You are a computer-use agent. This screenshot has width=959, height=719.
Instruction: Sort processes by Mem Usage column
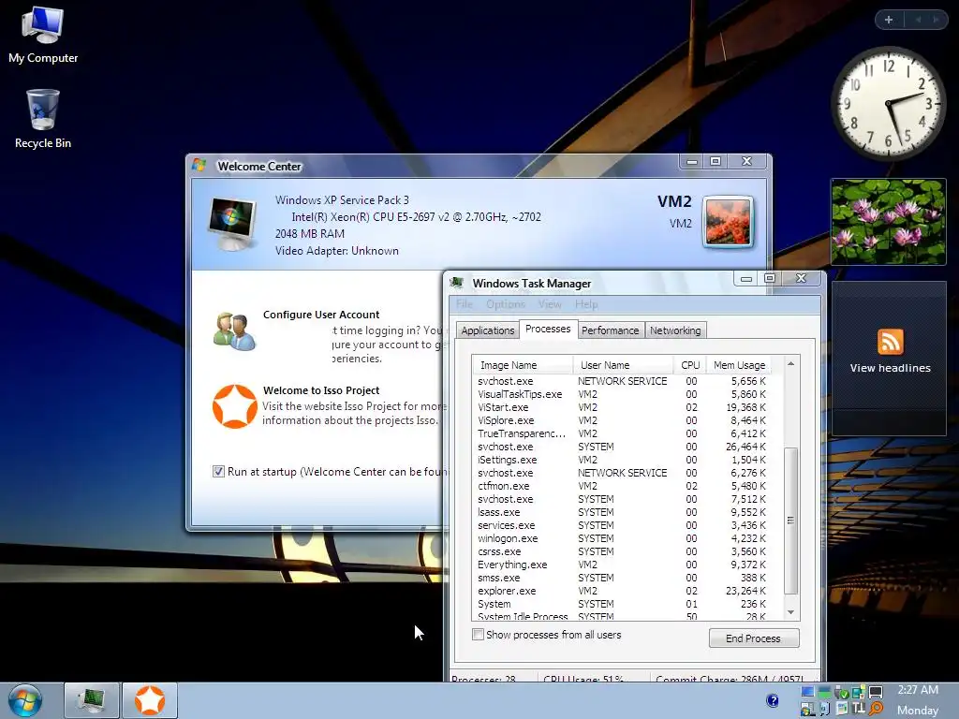pyautogui.click(x=739, y=365)
